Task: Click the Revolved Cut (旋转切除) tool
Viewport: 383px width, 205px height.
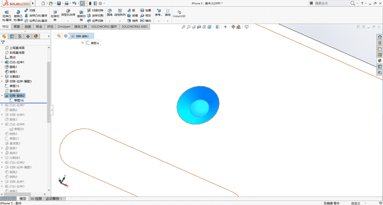Action: tap(81, 15)
